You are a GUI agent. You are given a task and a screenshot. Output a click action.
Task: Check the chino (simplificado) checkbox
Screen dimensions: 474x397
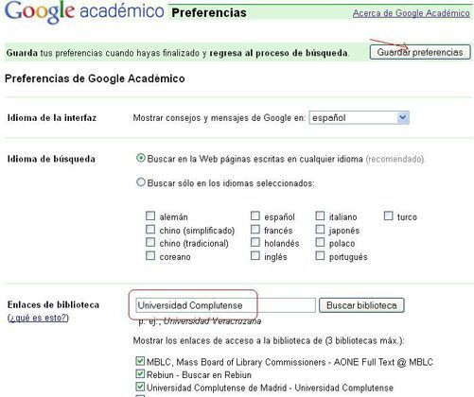click(150, 229)
